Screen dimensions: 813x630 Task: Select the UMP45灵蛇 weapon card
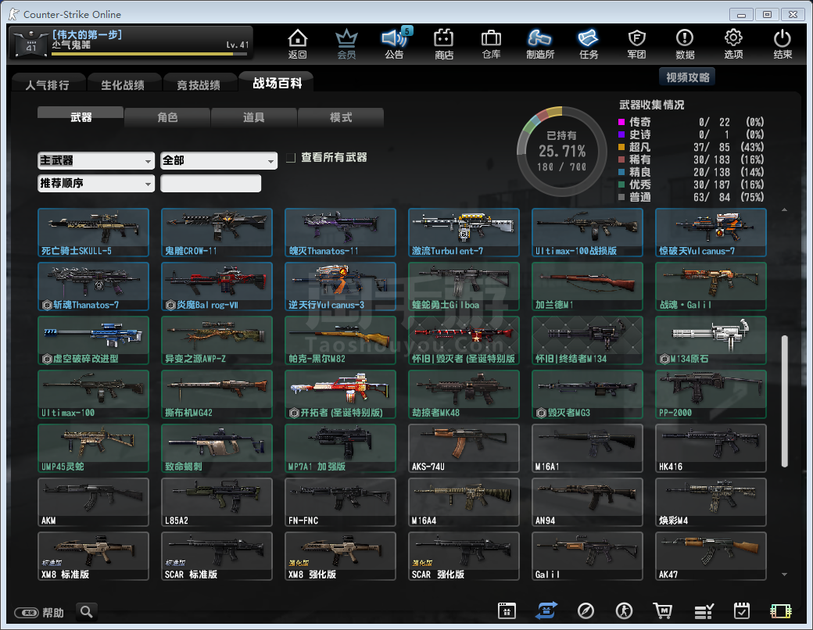click(x=93, y=448)
